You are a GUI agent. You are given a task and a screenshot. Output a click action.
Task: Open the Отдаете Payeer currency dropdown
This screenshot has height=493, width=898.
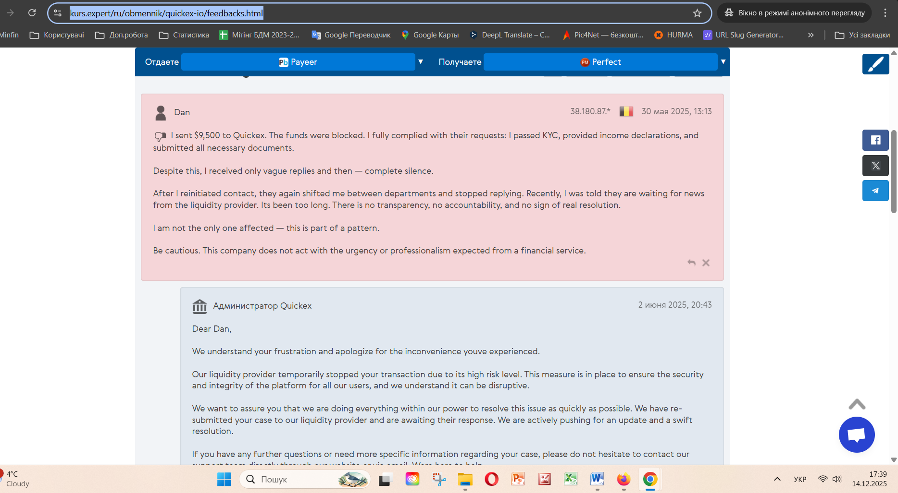(x=298, y=62)
